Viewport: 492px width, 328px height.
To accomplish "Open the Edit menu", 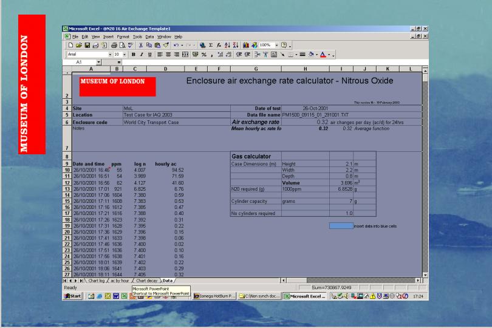I will (84, 36).
